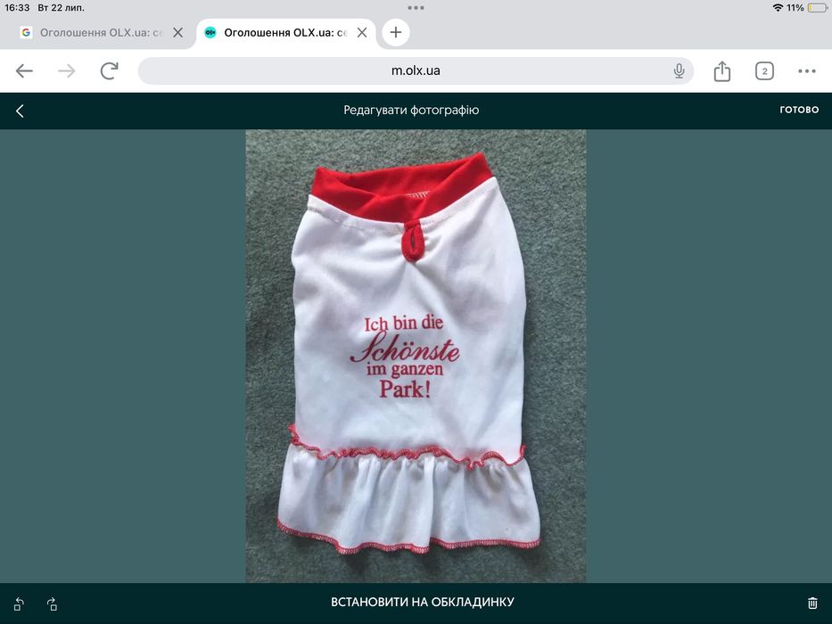
Task: Delete photo with trash icon
Action: (812, 603)
